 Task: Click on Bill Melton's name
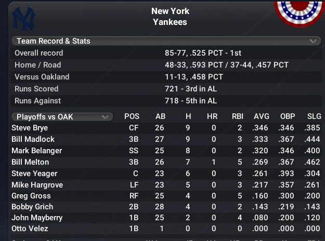point(30,162)
